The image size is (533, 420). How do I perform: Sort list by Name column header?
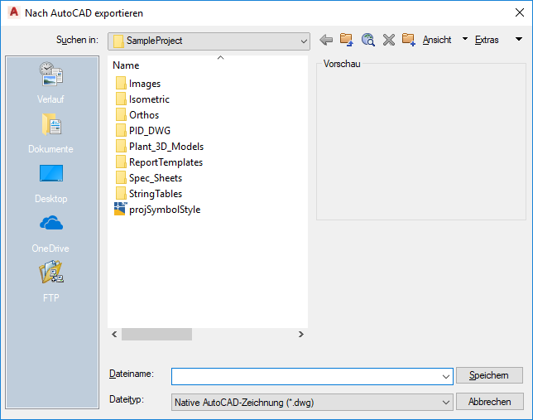pos(126,65)
